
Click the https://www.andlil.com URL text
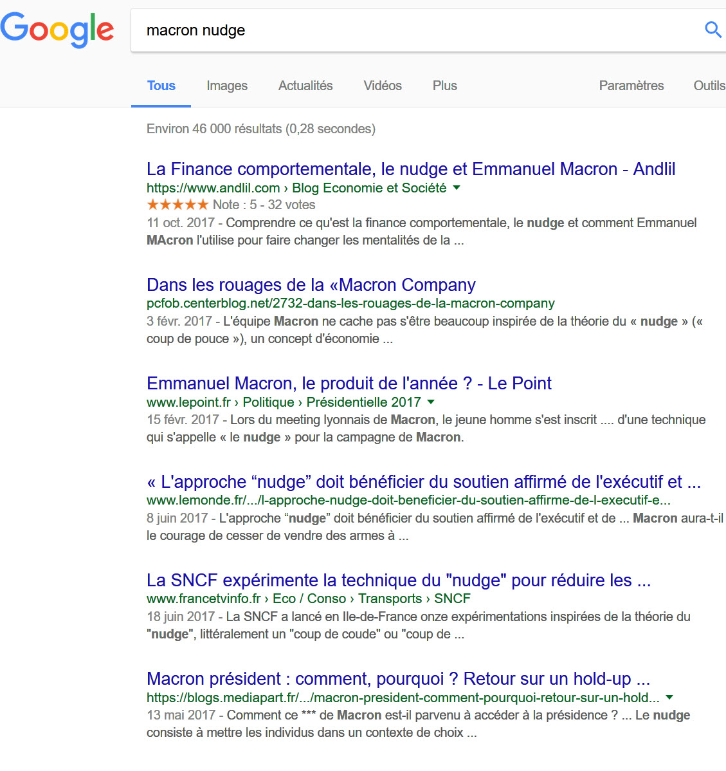click(213, 188)
